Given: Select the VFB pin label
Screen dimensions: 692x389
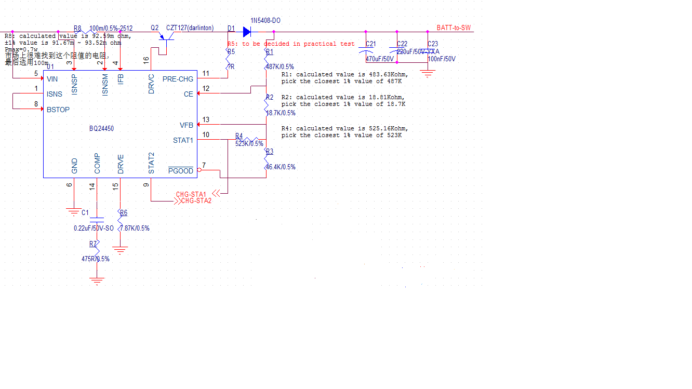Looking at the screenshot, I should [187, 126].
